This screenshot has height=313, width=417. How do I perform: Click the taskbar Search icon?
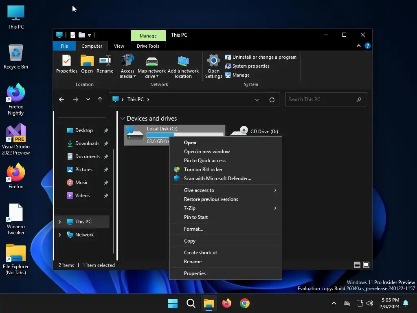191,303
